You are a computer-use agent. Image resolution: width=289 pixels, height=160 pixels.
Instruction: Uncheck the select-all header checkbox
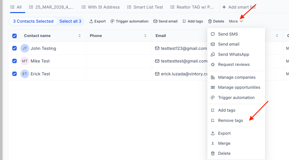coord(15,36)
